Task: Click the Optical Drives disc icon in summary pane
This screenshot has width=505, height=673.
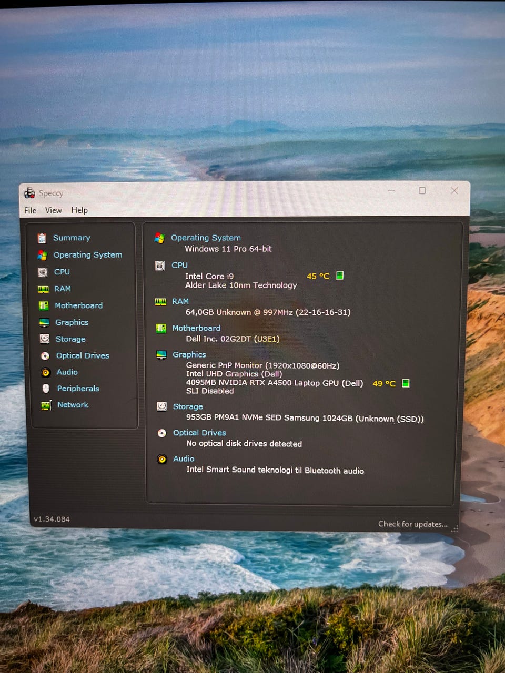Action: coord(162,433)
